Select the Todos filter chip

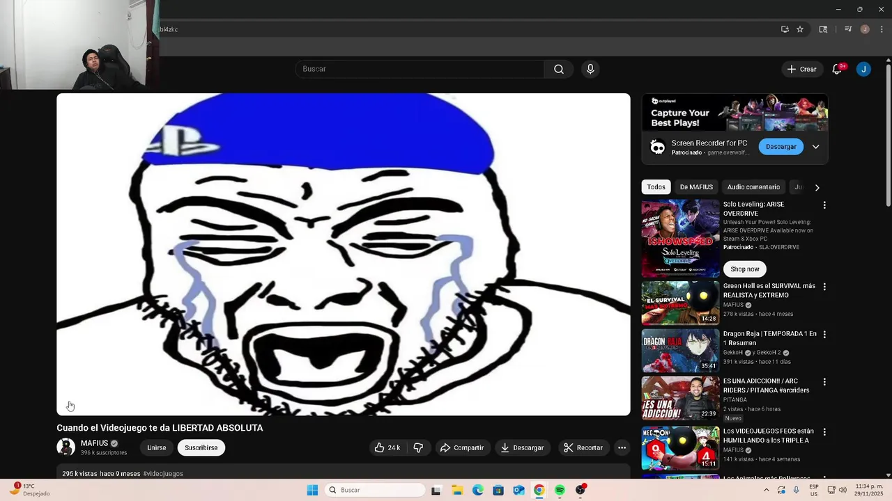(x=656, y=187)
